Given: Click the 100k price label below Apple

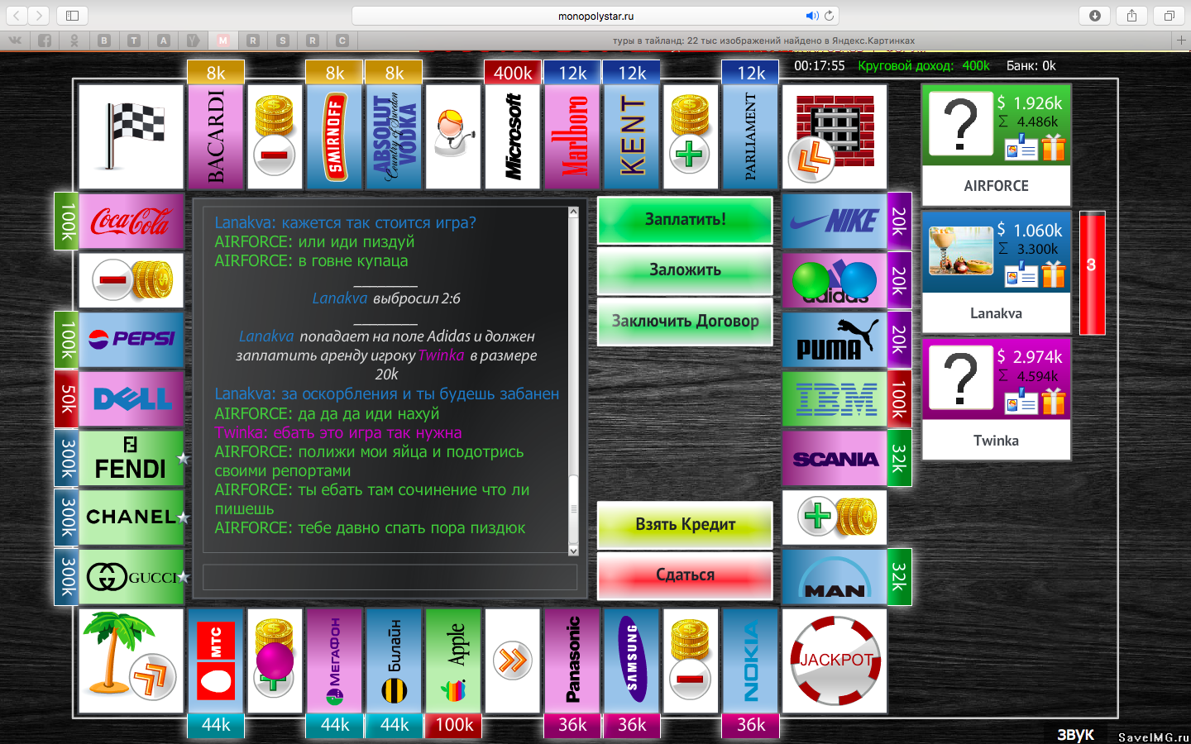Looking at the screenshot, I should click(x=454, y=725).
